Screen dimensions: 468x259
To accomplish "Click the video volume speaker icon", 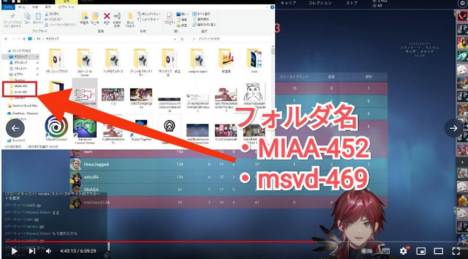I will (48, 251).
